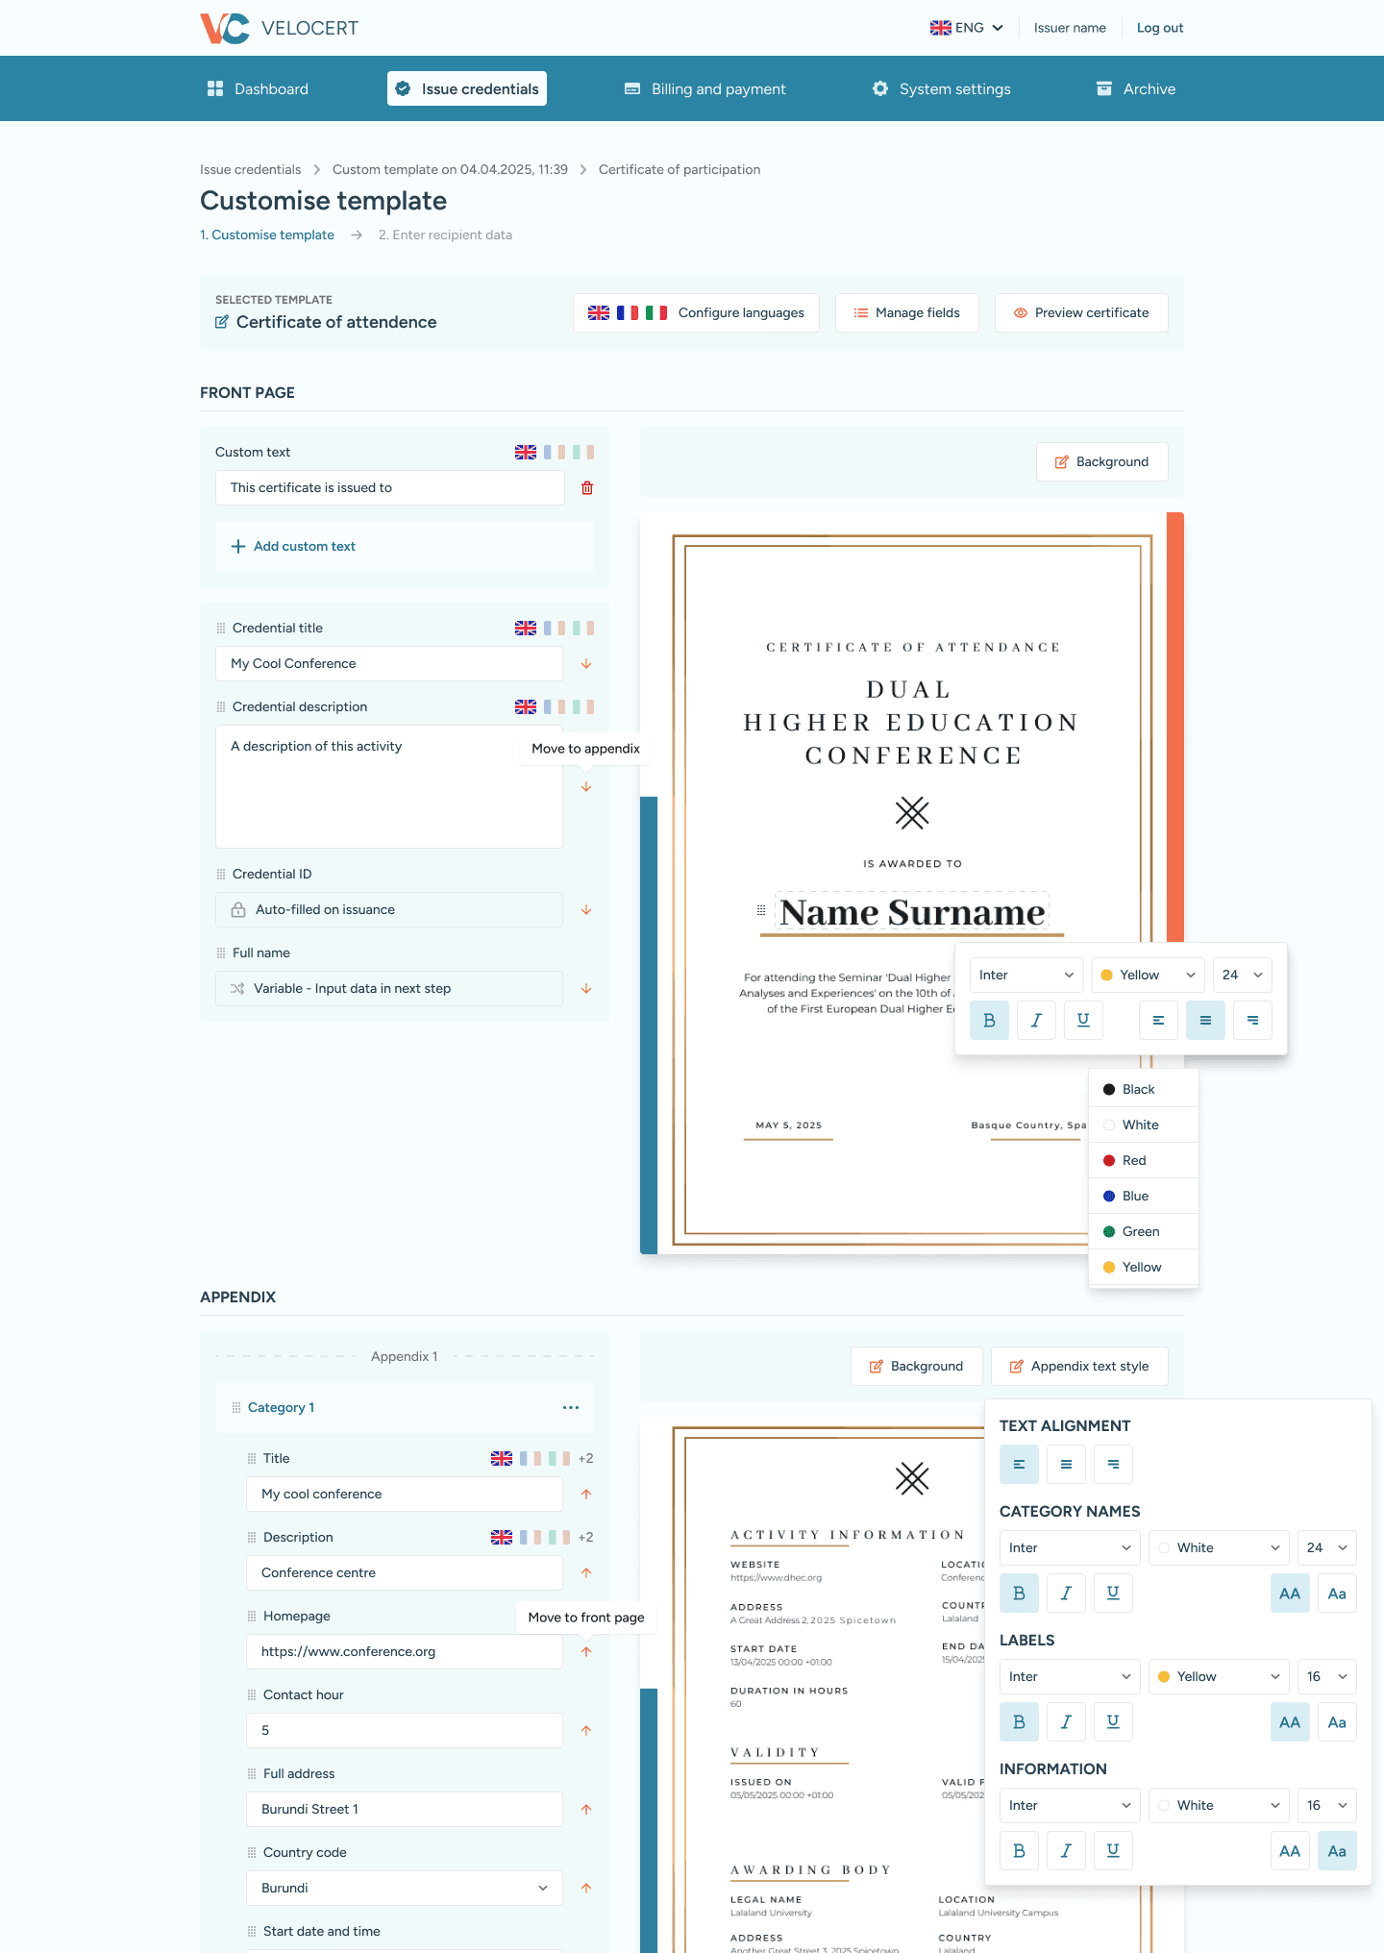Image resolution: width=1384 pixels, height=1953 pixels.
Task: Choose Blue colour option
Action: pos(1144,1196)
